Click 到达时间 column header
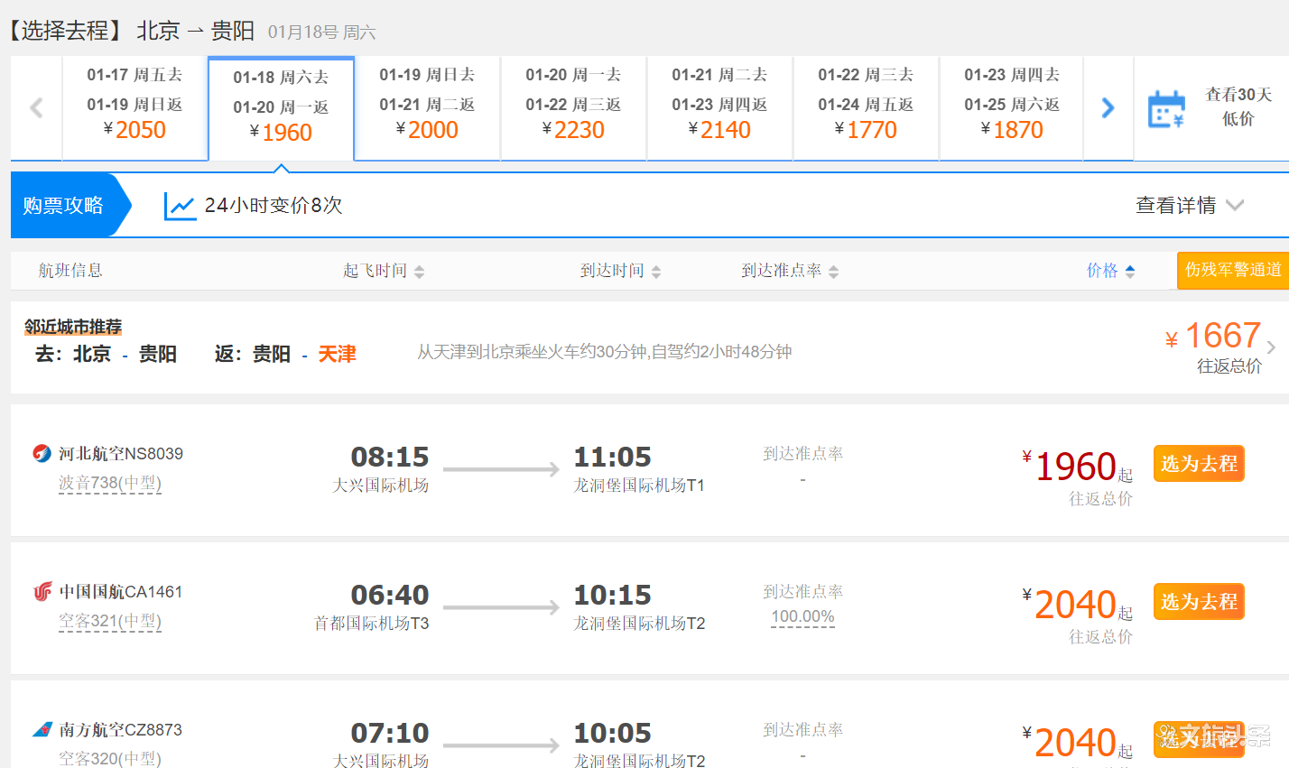The image size is (1289, 768). [612, 271]
